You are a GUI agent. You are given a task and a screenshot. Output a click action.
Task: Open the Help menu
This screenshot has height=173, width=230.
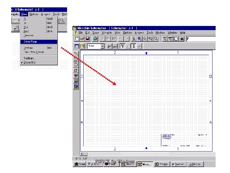(x=183, y=33)
